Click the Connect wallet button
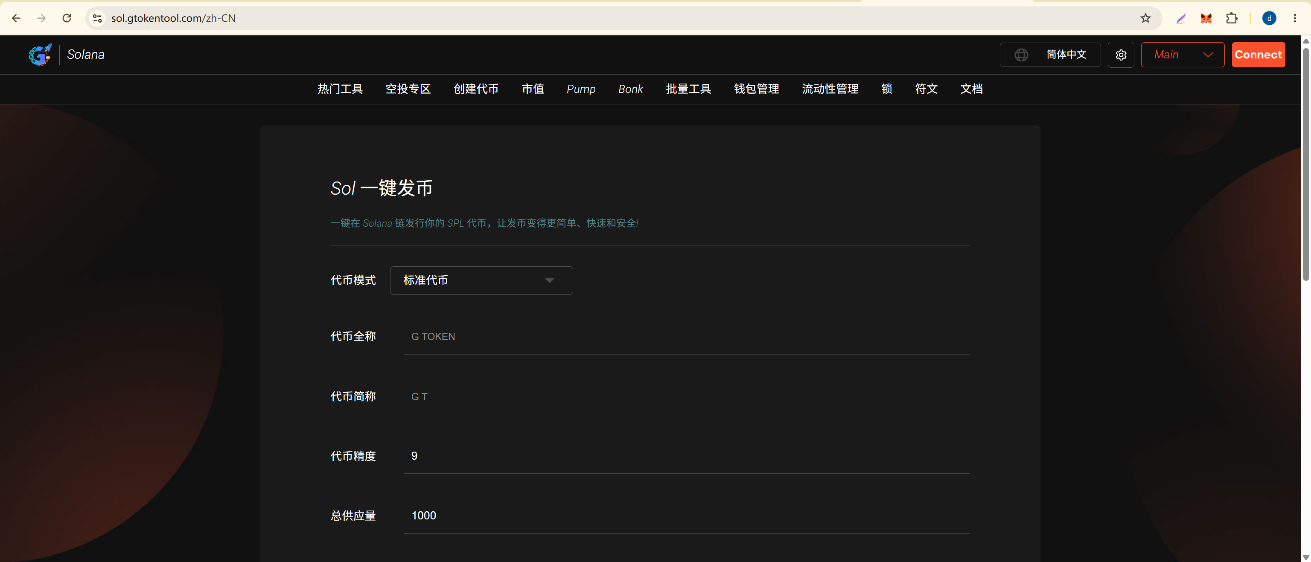This screenshot has width=1311, height=562. (1258, 55)
